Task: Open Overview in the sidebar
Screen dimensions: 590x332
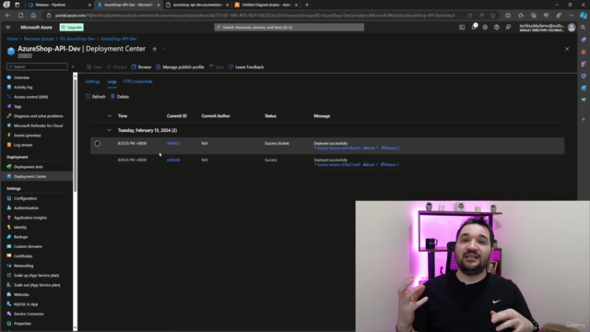Action: 21,77
